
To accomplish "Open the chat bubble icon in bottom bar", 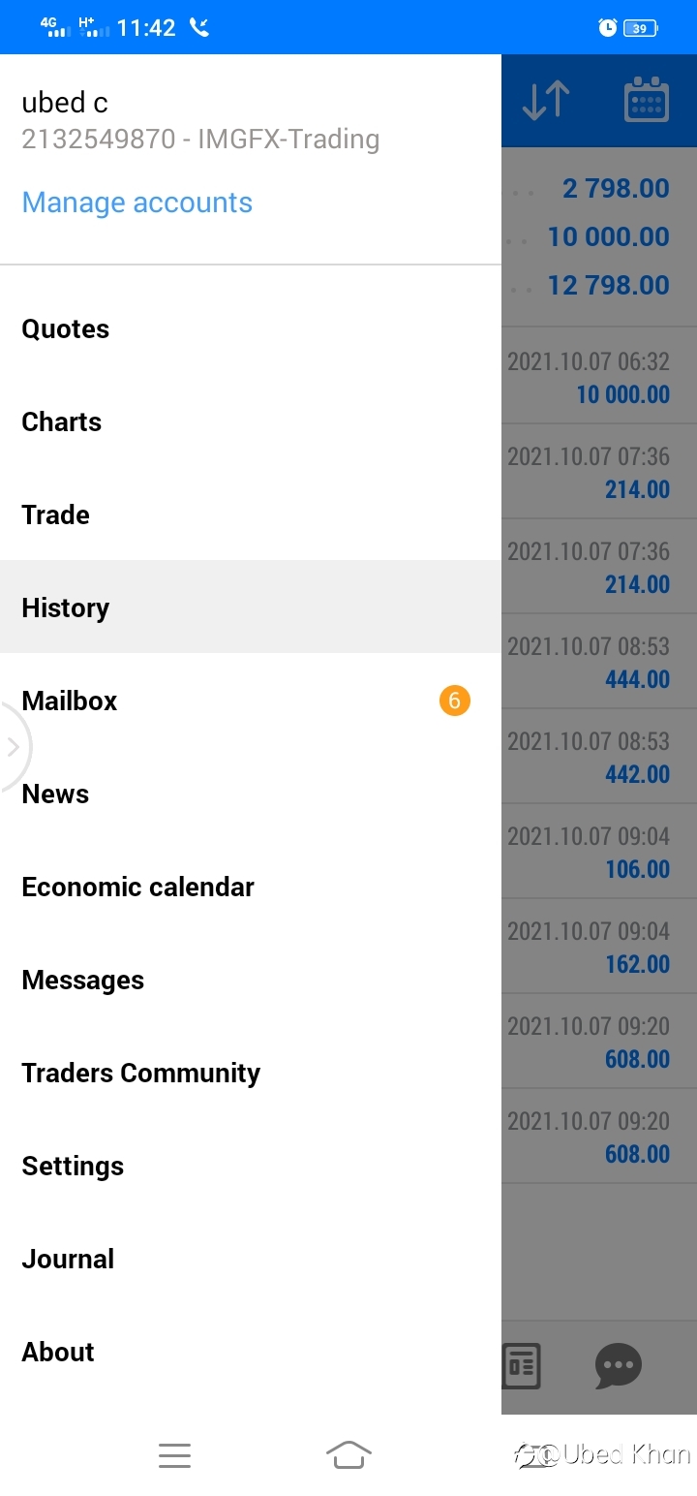I will tap(618, 1366).
